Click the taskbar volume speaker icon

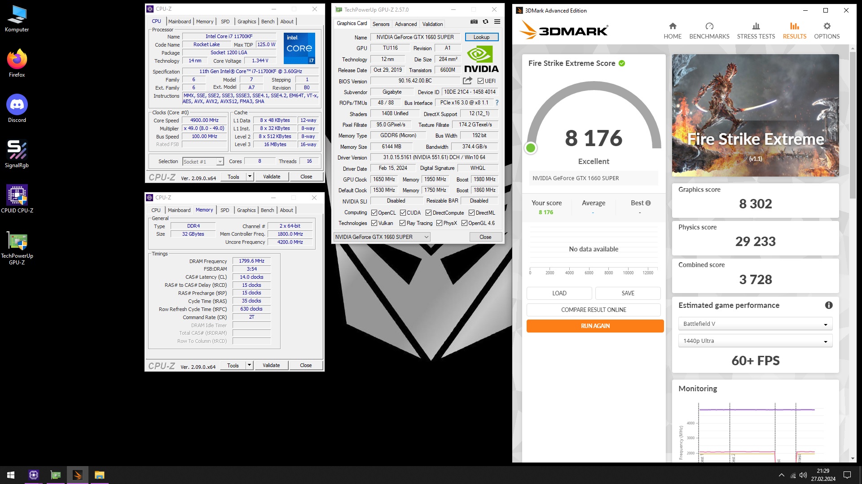pos(803,475)
